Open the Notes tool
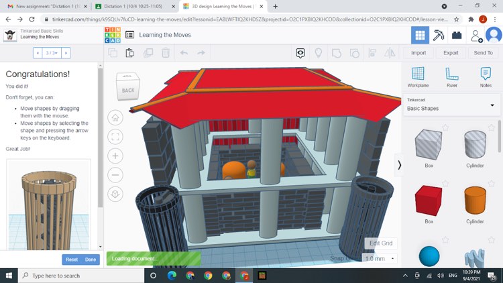 pyautogui.click(x=486, y=77)
